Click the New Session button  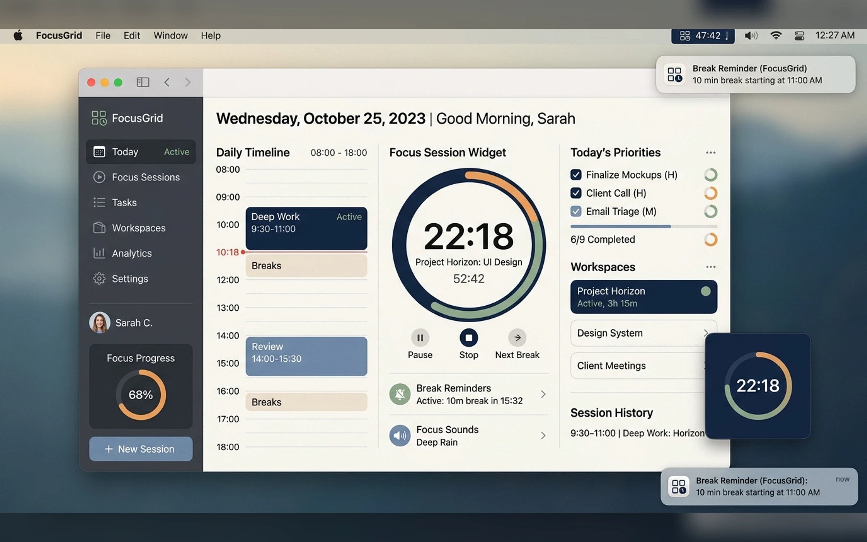141,449
